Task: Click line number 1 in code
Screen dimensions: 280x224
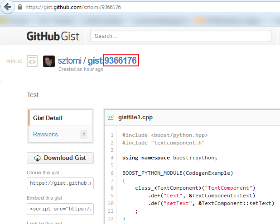Action: pyautogui.click(x=112, y=135)
